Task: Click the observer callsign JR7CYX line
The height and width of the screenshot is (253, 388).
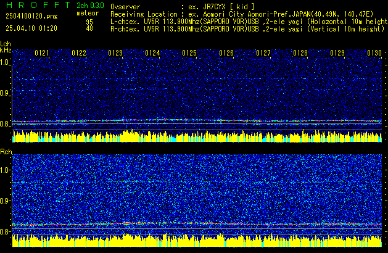Action: coord(183,7)
